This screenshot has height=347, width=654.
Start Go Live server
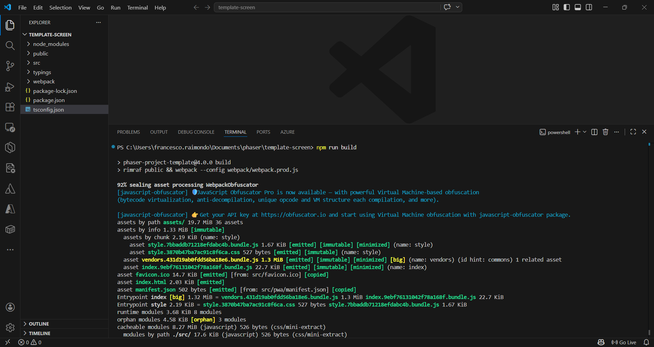(624, 342)
